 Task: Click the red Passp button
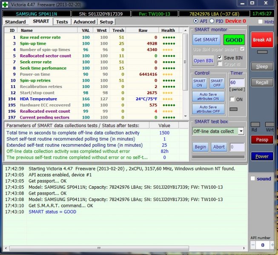pyautogui.click(x=262, y=139)
